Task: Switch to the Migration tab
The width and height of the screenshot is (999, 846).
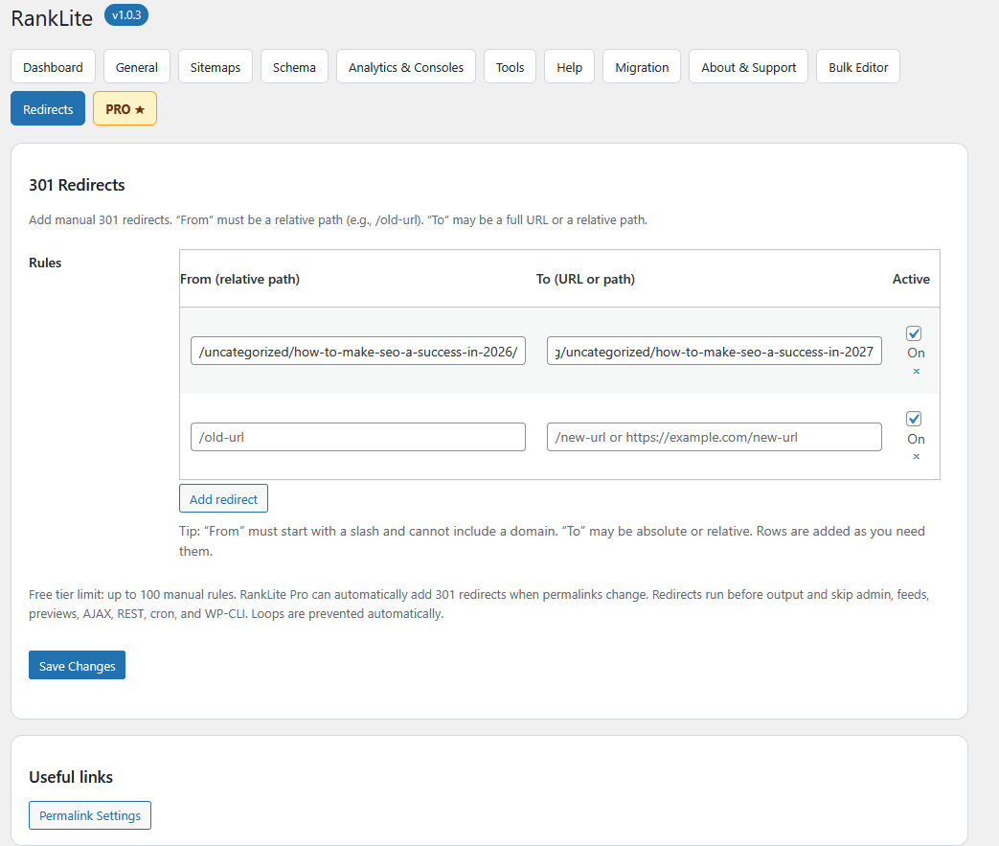Action: tap(642, 67)
